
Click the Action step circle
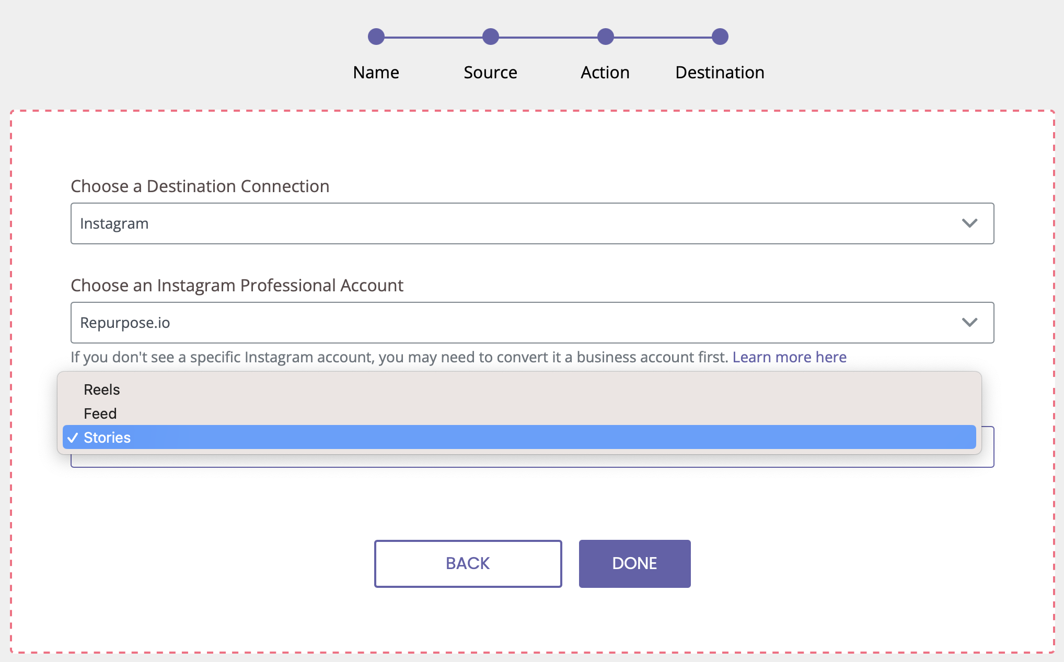point(605,37)
